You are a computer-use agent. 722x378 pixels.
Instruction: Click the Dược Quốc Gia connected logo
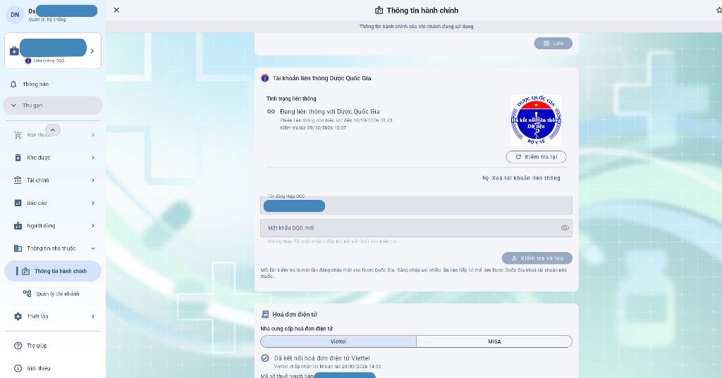(x=536, y=120)
